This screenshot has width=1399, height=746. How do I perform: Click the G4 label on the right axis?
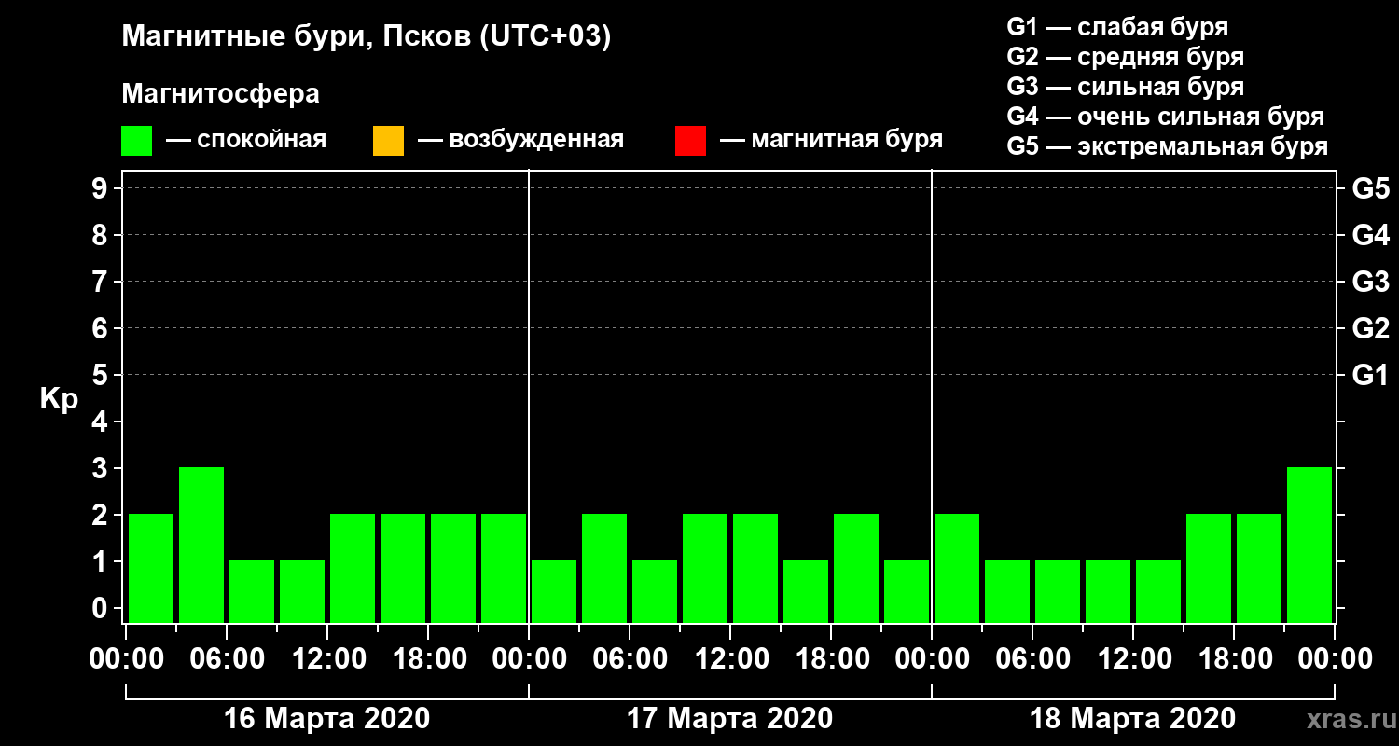1370,235
